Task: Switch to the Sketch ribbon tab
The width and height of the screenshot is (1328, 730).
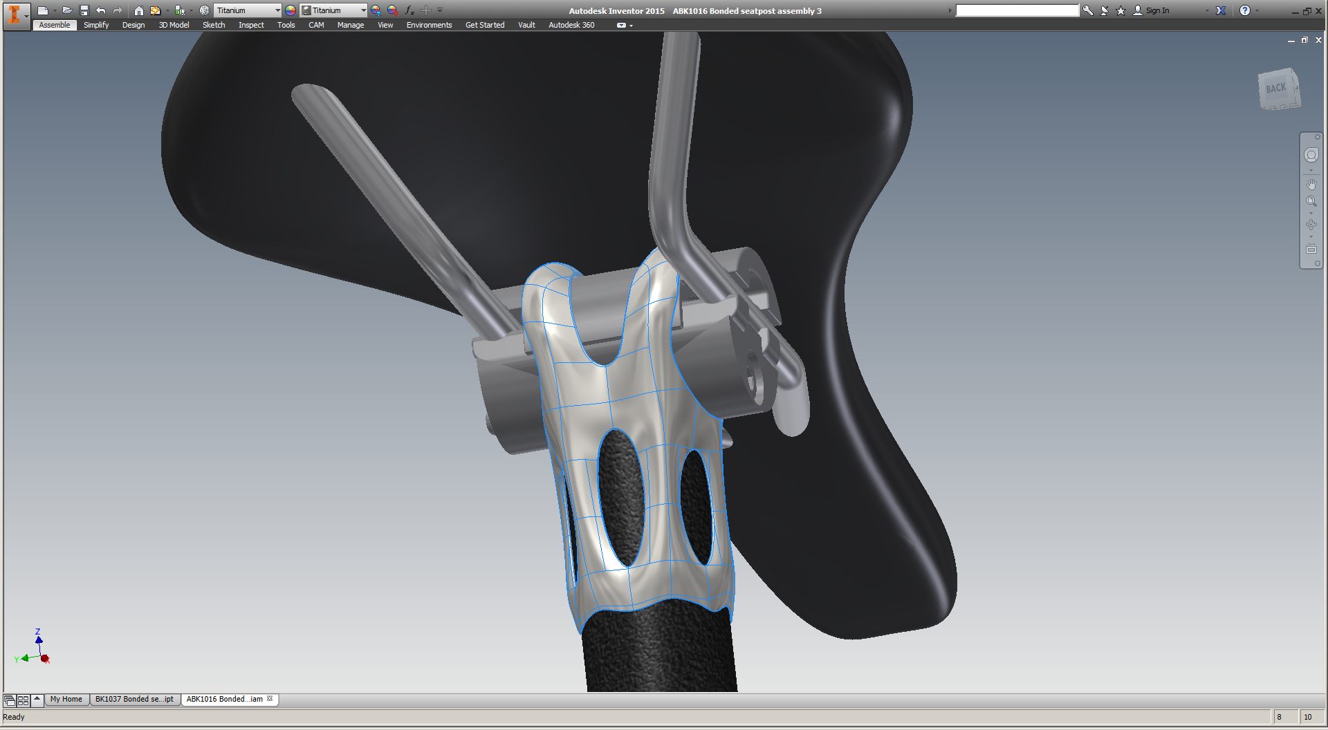Action: click(214, 25)
